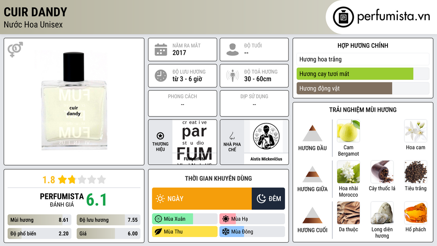
Task: Select the Hương động vật accord bar
Action: [363, 88]
